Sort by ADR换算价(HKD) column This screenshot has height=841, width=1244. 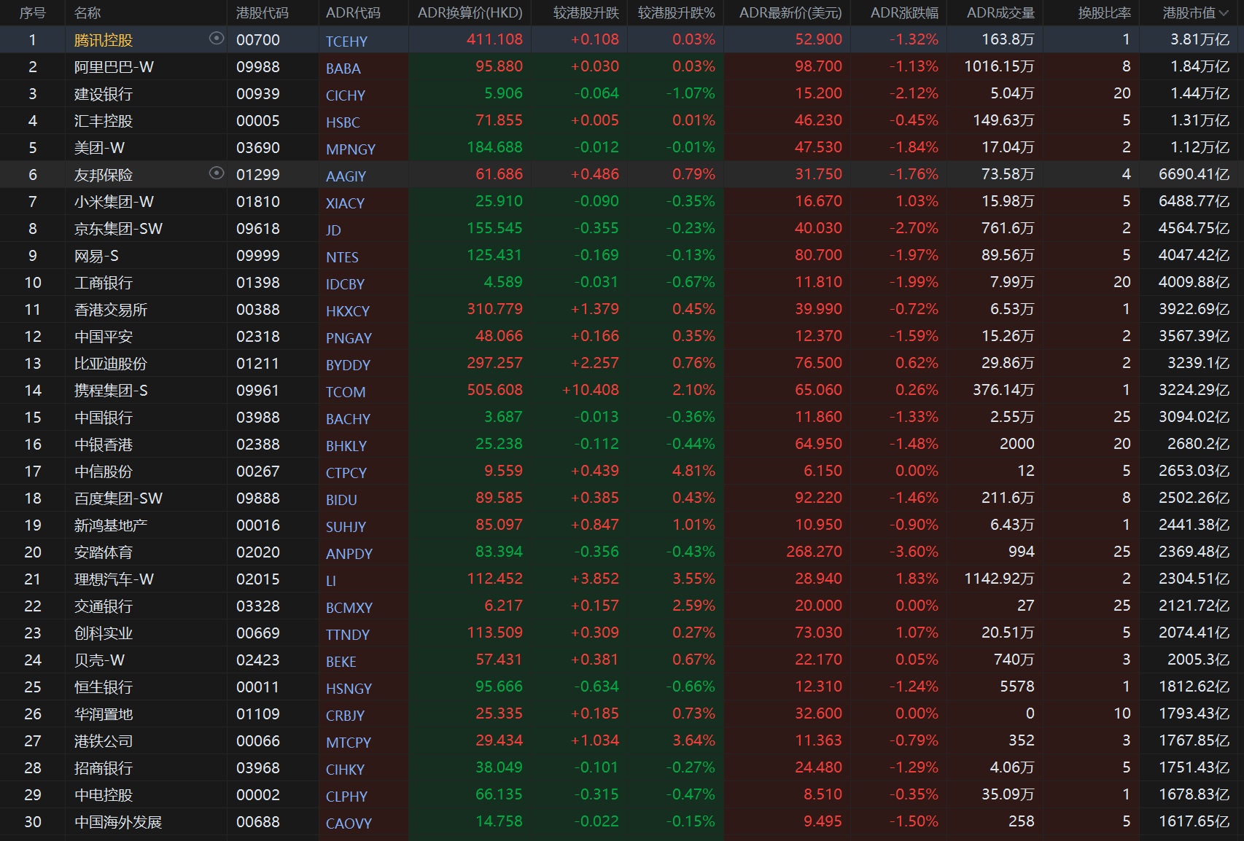[x=470, y=13]
